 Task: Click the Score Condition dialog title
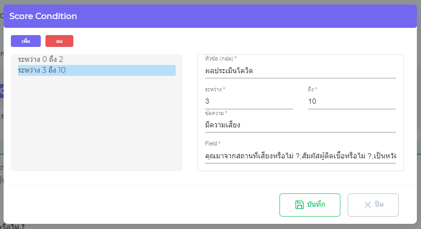coord(43,16)
